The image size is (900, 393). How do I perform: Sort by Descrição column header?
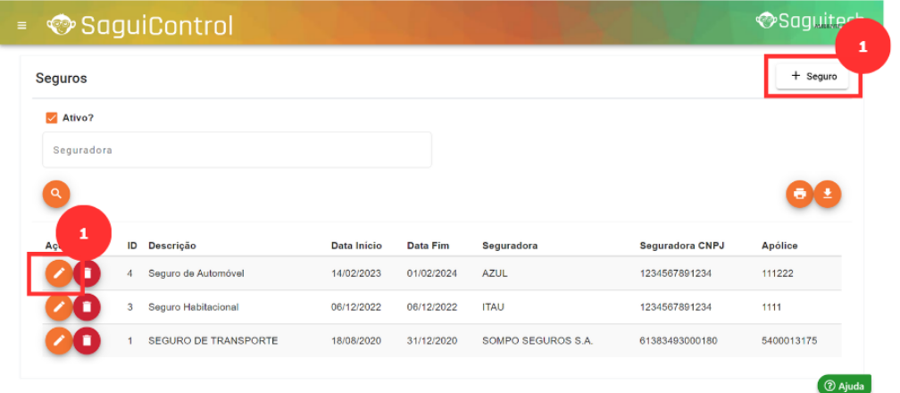[x=172, y=246]
